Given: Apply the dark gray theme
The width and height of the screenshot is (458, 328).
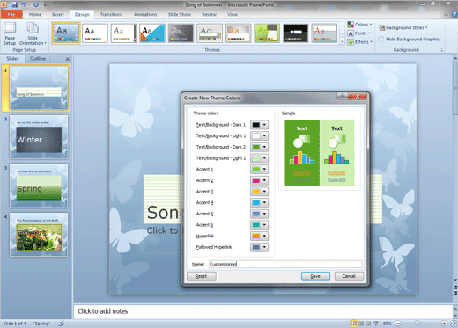Looking at the screenshot, I should (181, 33).
